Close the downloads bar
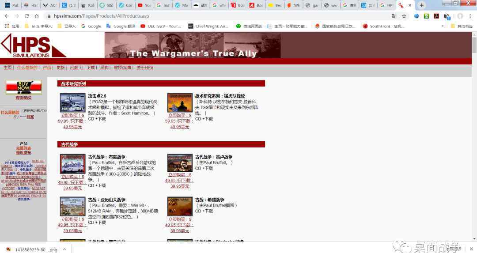Viewport: 477px width, 253px height. click(472, 249)
